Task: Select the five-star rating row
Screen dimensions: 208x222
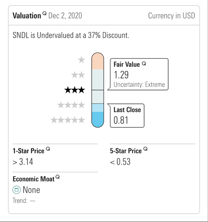Action: 68,120
